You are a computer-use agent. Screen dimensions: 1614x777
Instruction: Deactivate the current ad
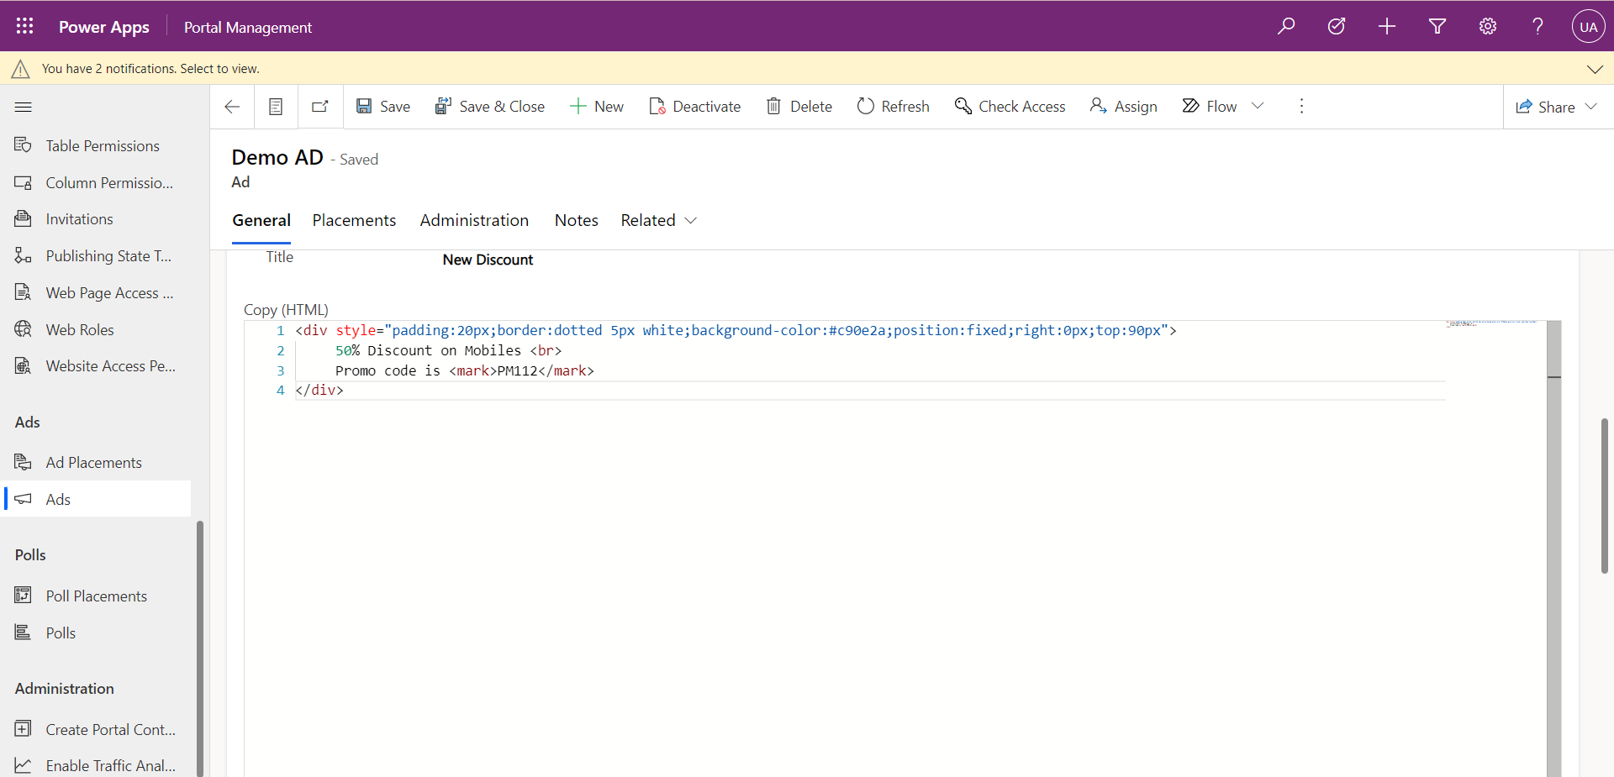(695, 107)
